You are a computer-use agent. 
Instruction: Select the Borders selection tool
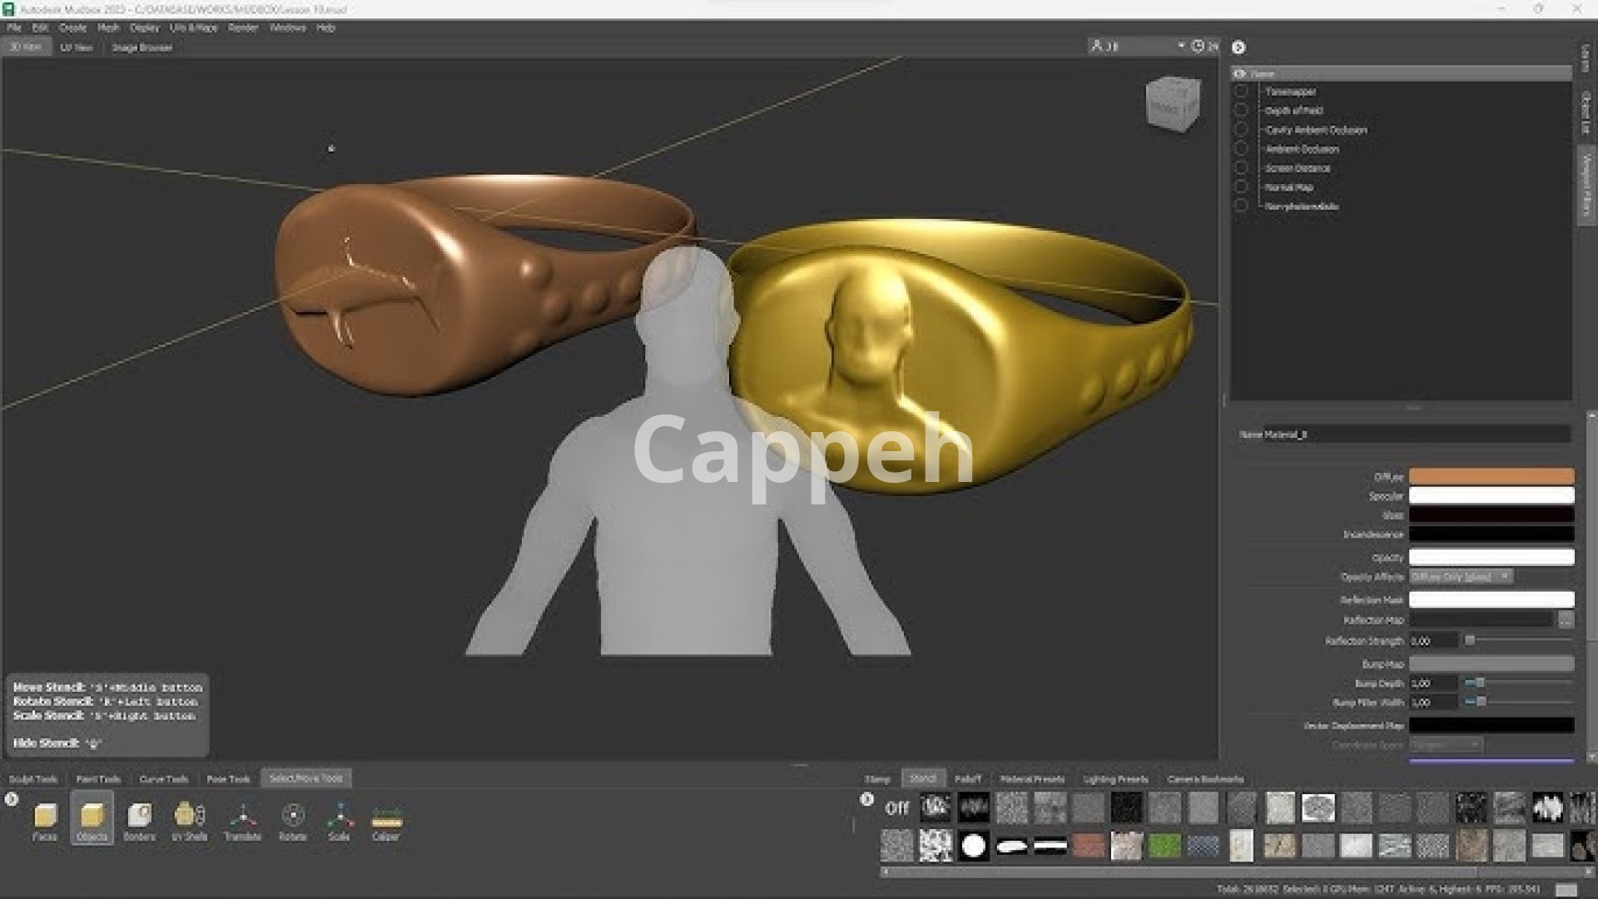tap(139, 820)
